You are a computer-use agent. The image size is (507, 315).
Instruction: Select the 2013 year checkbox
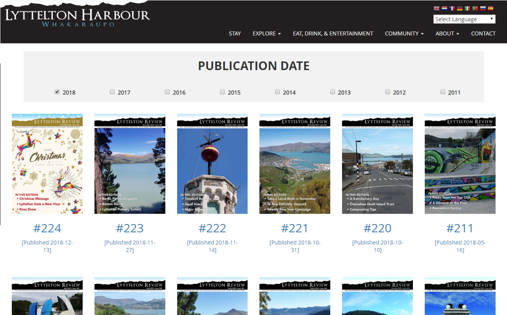(x=333, y=92)
